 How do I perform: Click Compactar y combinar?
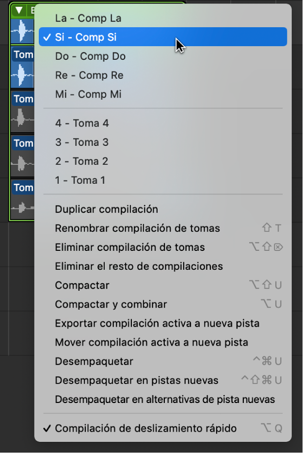(x=111, y=305)
